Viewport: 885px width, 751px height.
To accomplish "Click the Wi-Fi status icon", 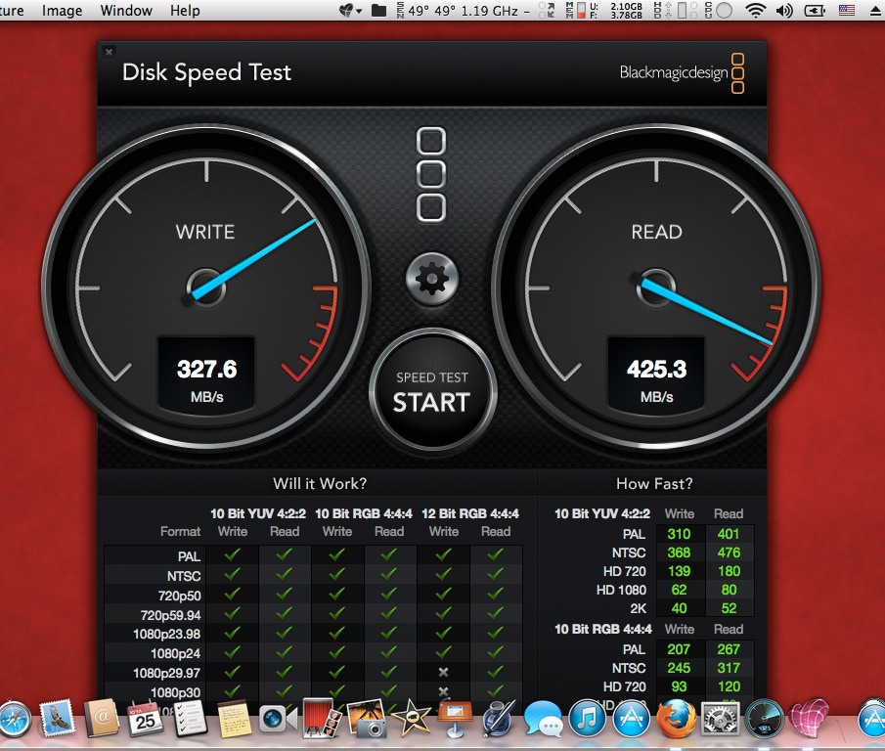I will [x=755, y=10].
